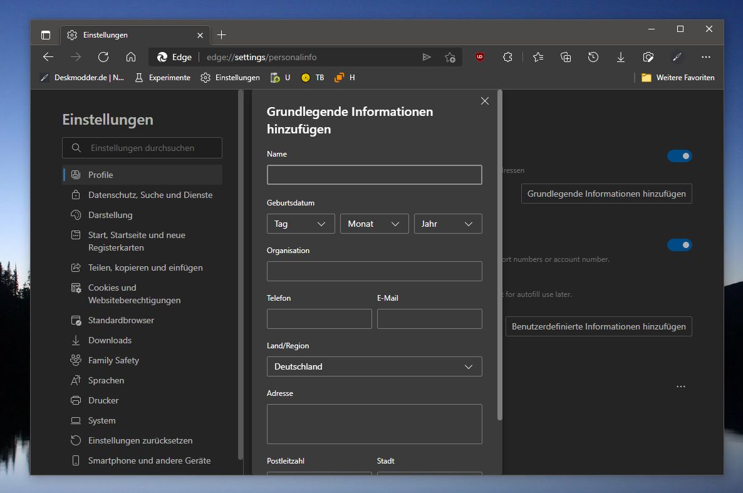Open the Downloads arrow icon in toolbar

(x=620, y=58)
